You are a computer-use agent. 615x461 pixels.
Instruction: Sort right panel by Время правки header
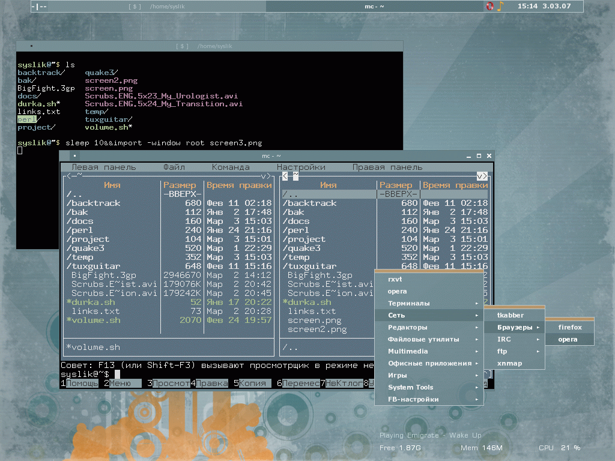pyautogui.click(x=455, y=185)
